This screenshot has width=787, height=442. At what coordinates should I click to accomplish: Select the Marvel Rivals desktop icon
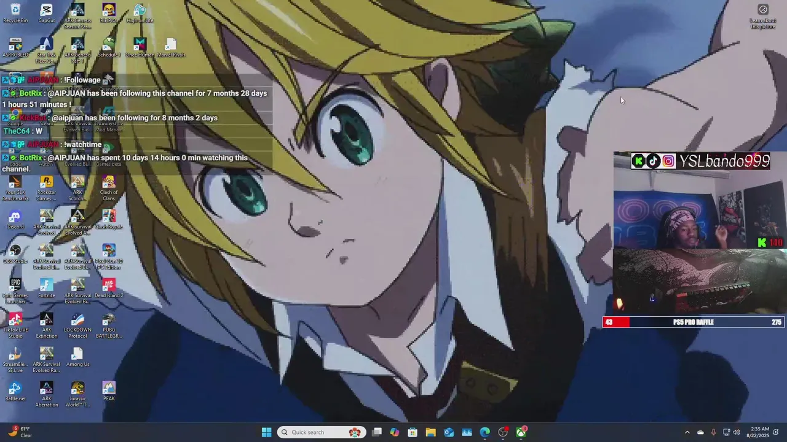[171, 47]
